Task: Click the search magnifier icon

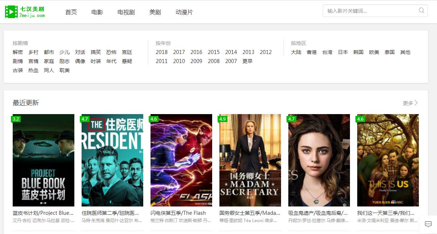Action: (421, 11)
